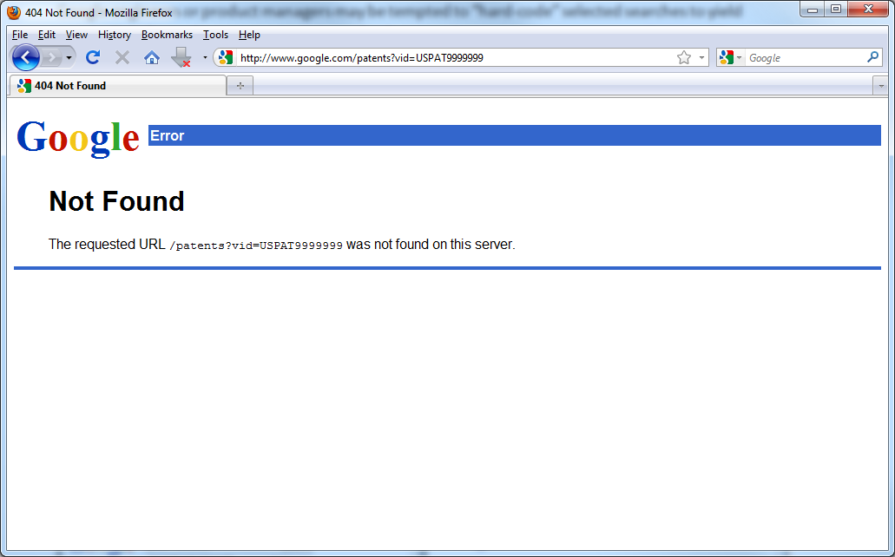895x557 pixels.
Task: Bookmark this page with the star icon
Action: (x=684, y=57)
